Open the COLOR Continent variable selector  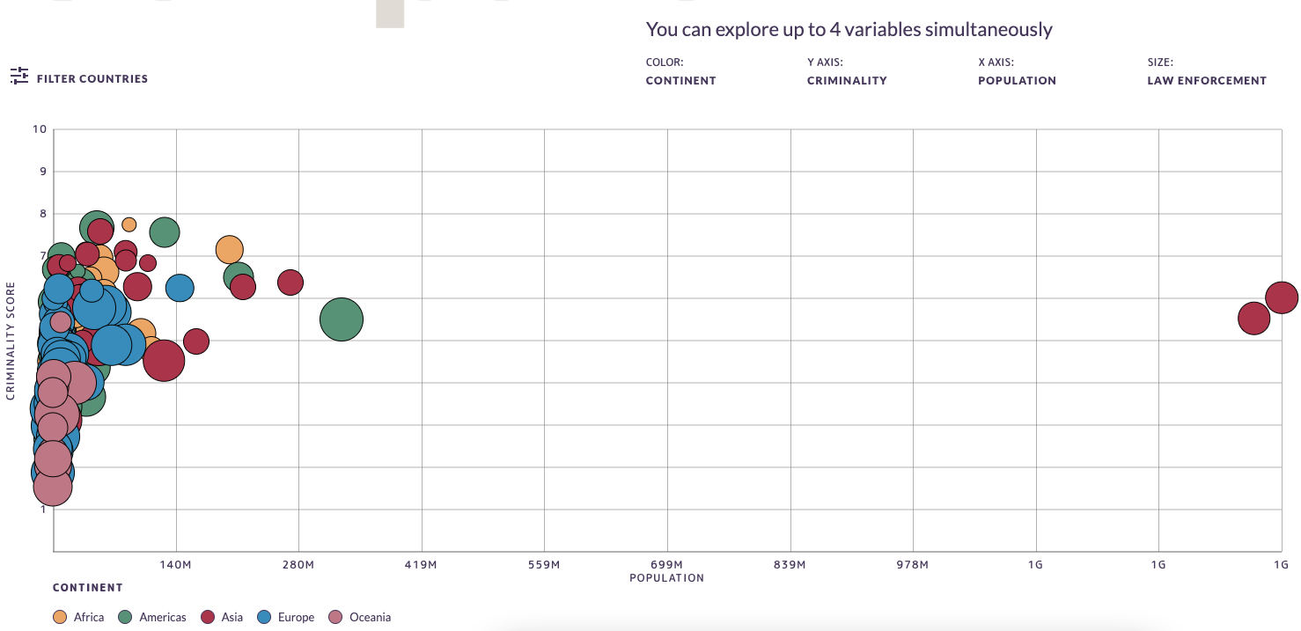click(x=680, y=80)
